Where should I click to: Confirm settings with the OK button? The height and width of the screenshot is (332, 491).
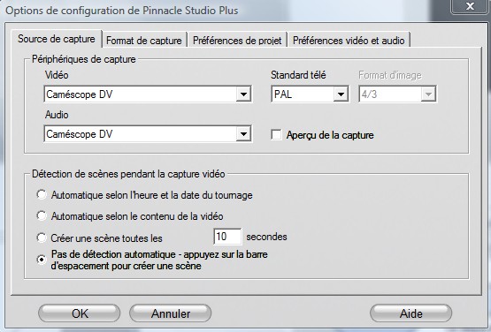click(x=80, y=313)
